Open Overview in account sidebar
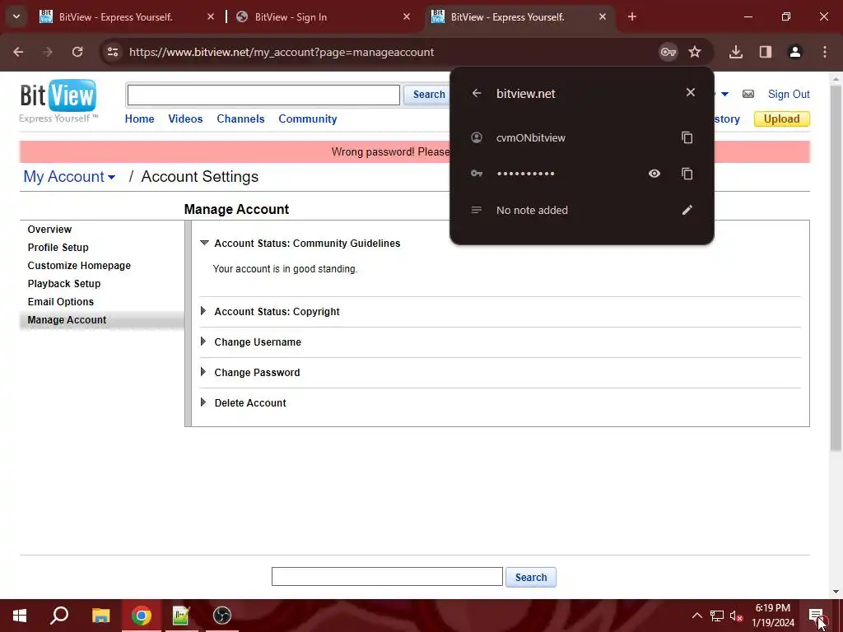This screenshot has width=843, height=632. pyautogui.click(x=49, y=230)
